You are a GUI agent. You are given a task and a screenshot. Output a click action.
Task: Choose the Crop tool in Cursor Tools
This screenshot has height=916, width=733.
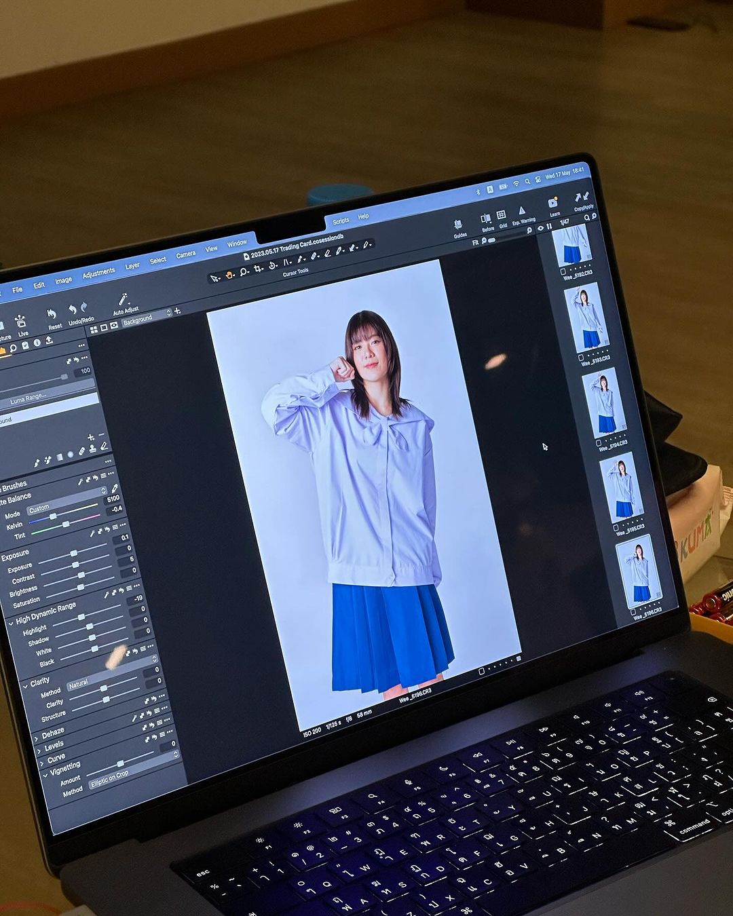259,269
